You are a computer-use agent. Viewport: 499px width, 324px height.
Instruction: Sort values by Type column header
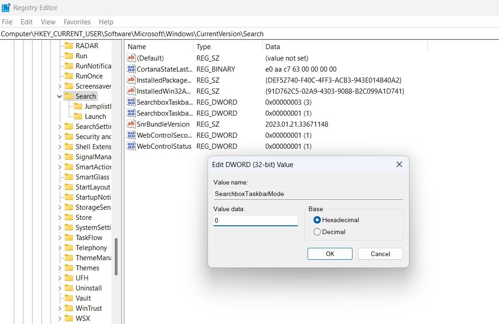(x=228, y=46)
